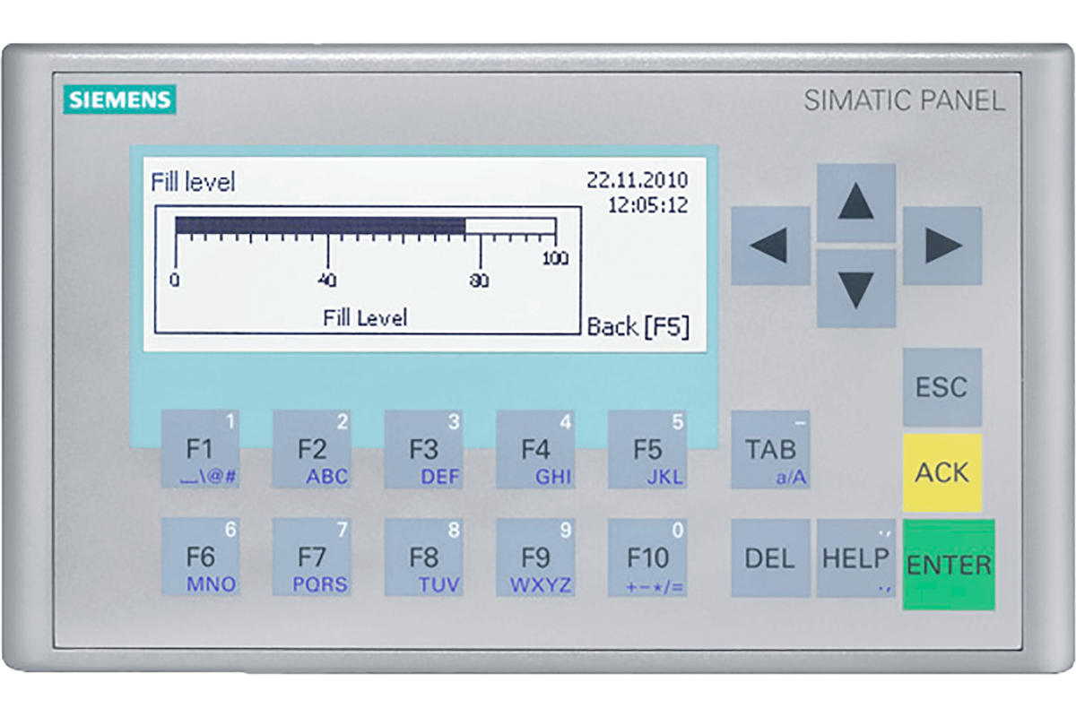The image size is (1076, 717).
Task: Click the 'Fill Level' caption below scale
Action: [365, 317]
